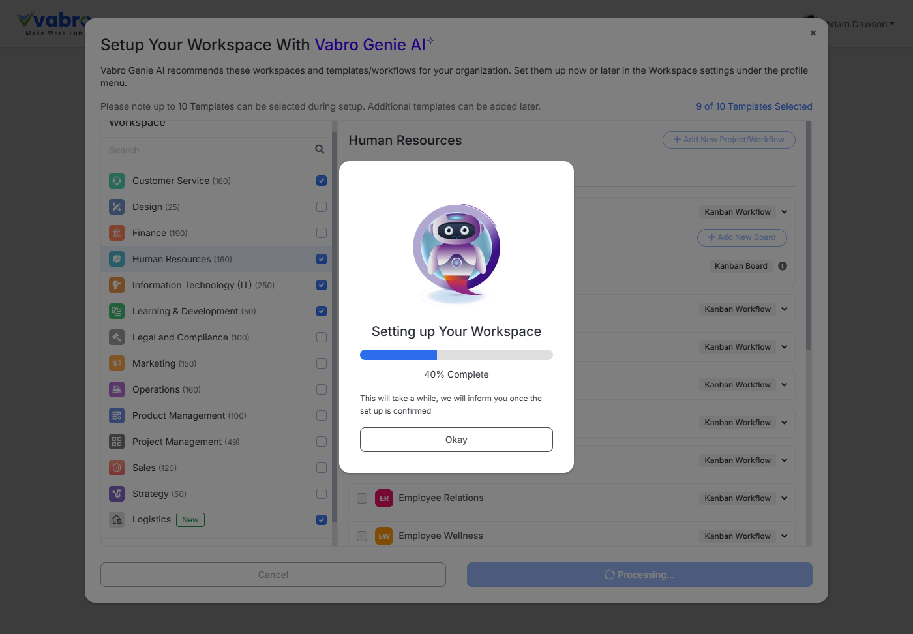Click the Sales workspace icon

117,468
